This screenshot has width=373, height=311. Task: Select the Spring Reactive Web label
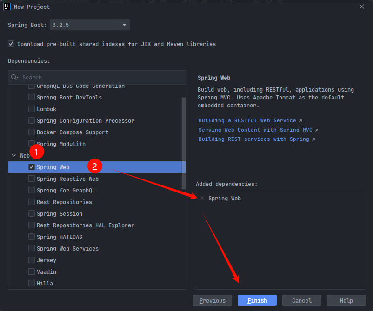point(67,179)
